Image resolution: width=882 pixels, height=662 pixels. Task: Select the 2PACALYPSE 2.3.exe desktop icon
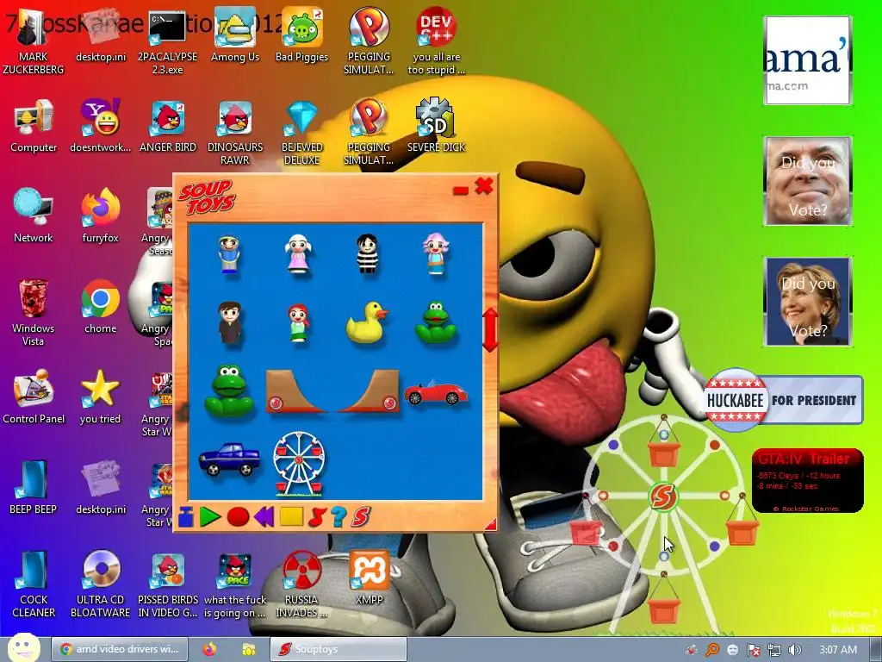pos(167,41)
